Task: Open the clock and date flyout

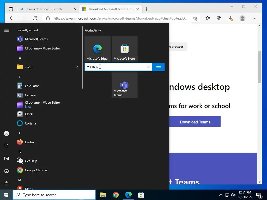Action: (245, 195)
